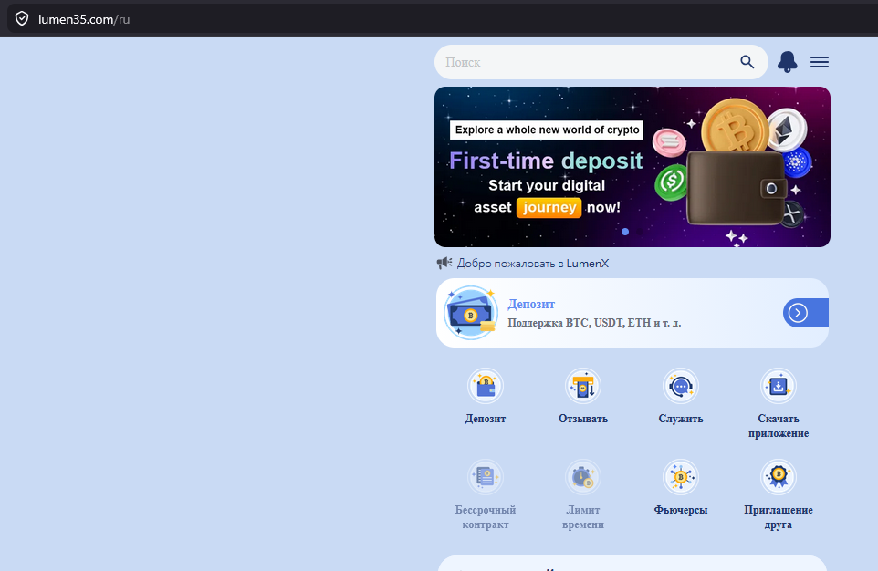
Task: Click the Депозит wallet icon
Action: (486, 386)
